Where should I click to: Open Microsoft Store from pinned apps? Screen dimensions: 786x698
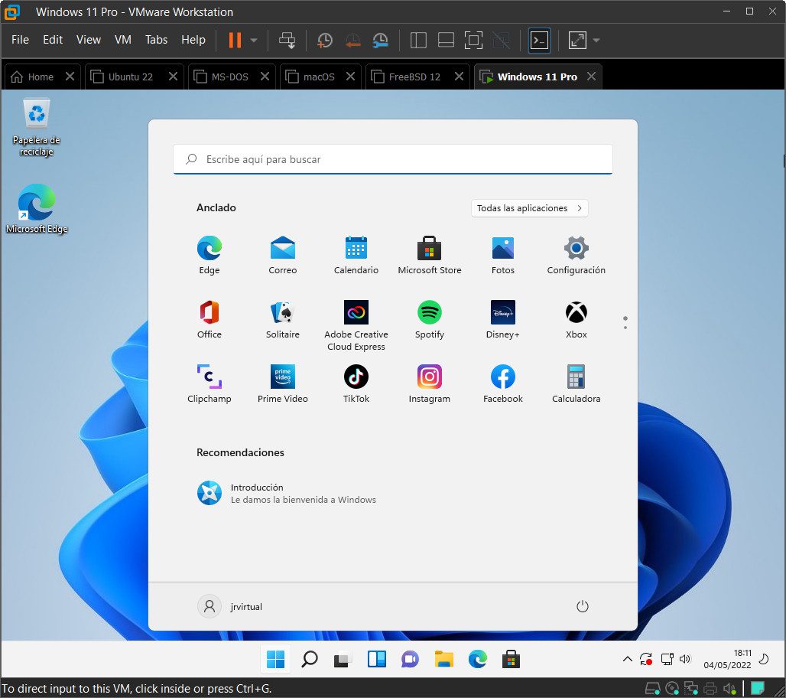(430, 256)
